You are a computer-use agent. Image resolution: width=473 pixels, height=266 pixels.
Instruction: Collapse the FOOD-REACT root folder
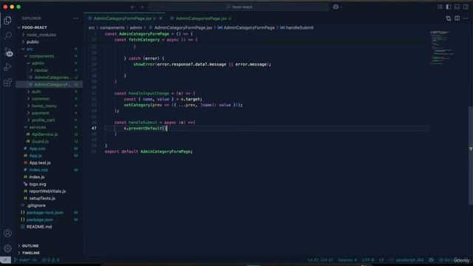(35, 27)
